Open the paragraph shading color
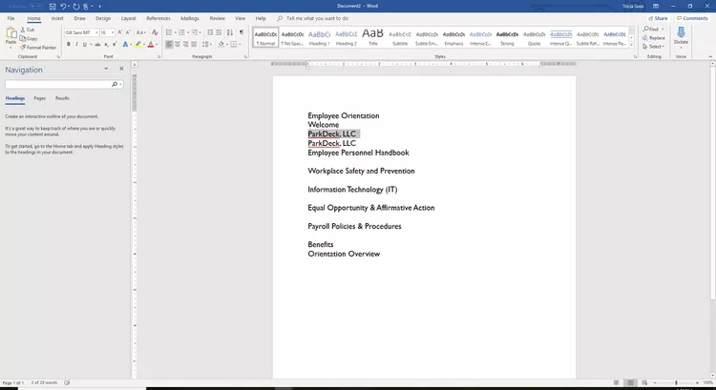Viewport: 716px width, 390px height. pos(221,44)
